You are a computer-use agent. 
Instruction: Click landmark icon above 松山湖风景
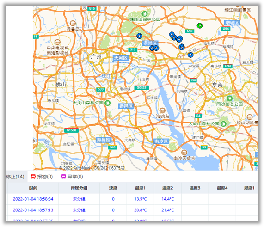[250, 117]
